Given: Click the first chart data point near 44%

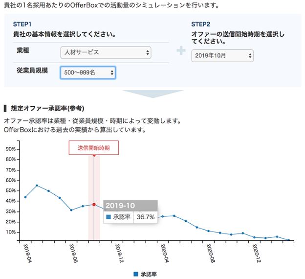Looking at the screenshot, I should pyautogui.click(x=25, y=197).
